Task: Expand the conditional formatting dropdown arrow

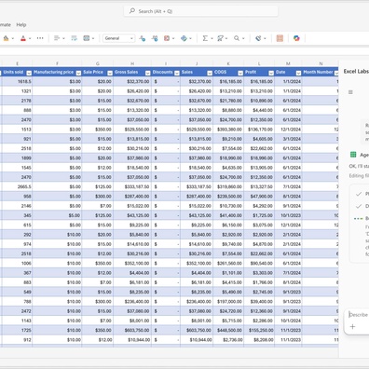Action: (x=173, y=38)
